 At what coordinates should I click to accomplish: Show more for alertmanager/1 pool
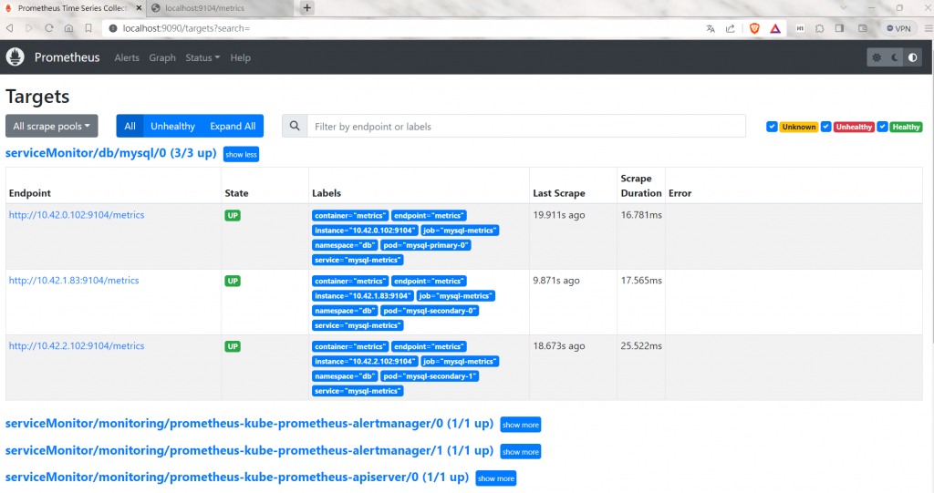[x=521, y=452]
